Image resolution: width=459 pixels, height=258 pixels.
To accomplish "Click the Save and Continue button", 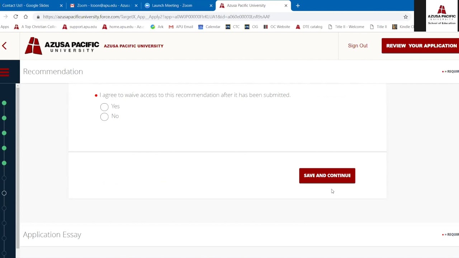I will (327, 176).
